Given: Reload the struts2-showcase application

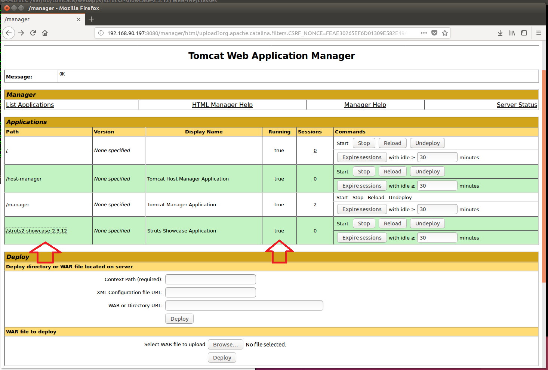Looking at the screenshot, I should [392, 223].
